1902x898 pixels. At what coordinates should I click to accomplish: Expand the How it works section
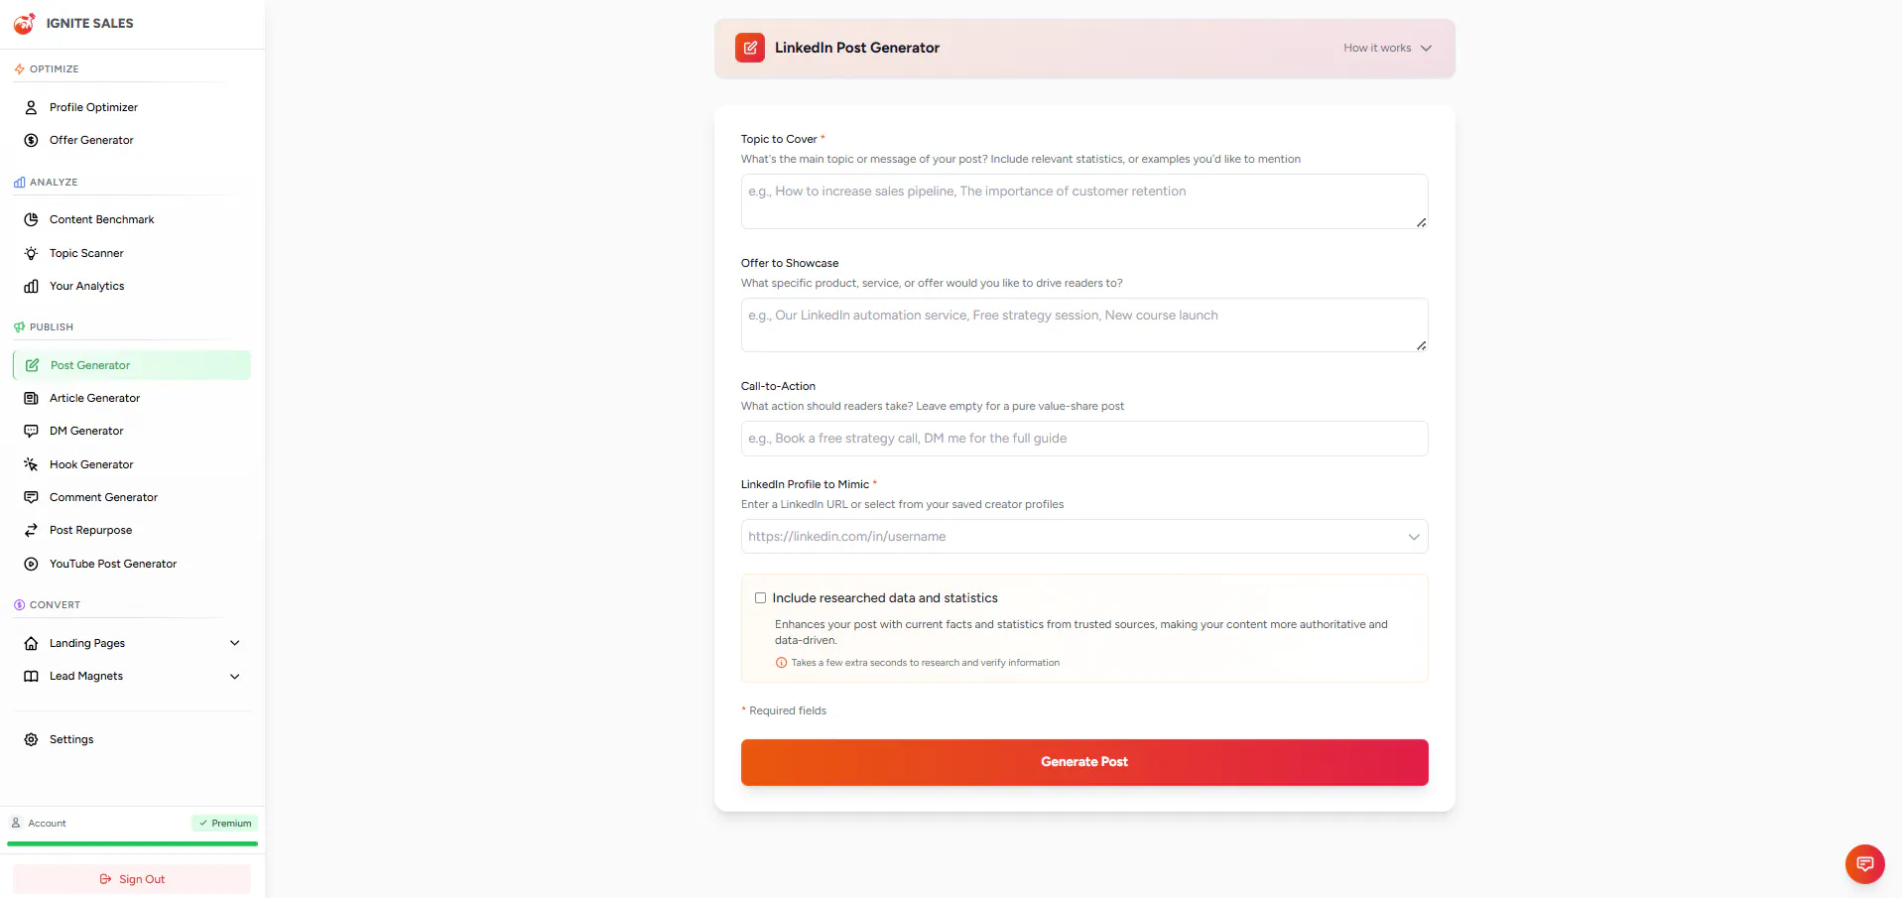click(1387, 48)
